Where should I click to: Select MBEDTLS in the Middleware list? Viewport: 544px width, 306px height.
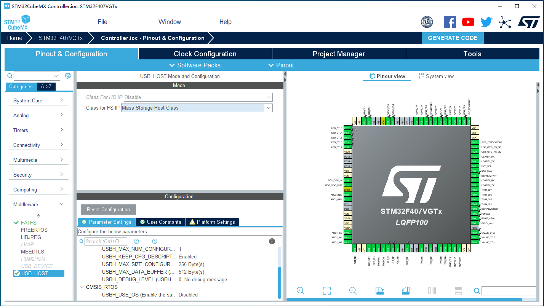(x=32, y=252)
